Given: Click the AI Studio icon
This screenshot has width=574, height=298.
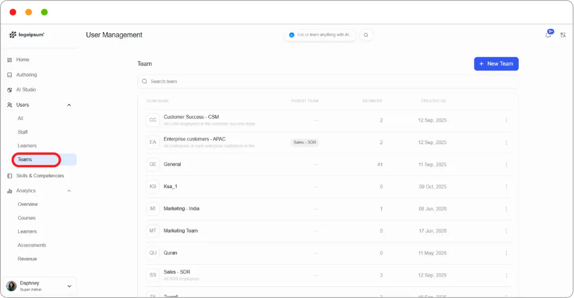Looking at the screenshot, I should point(10,90).
